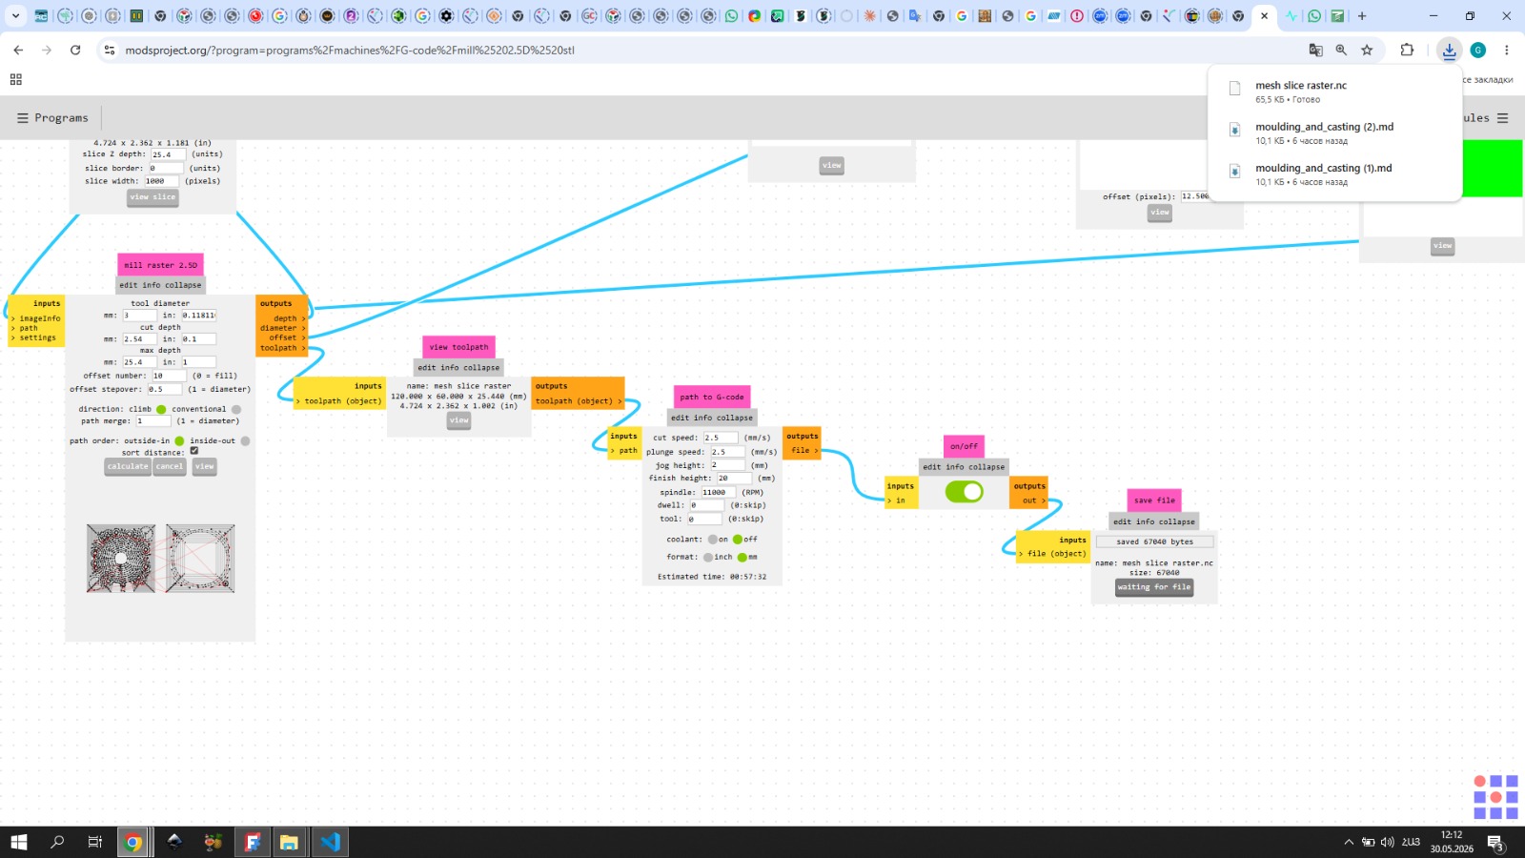Open the tab search dropdown arrow

pos(15,16)
